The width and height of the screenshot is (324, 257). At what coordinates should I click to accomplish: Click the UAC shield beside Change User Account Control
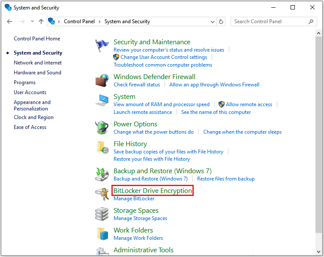(x=116, y=57)
